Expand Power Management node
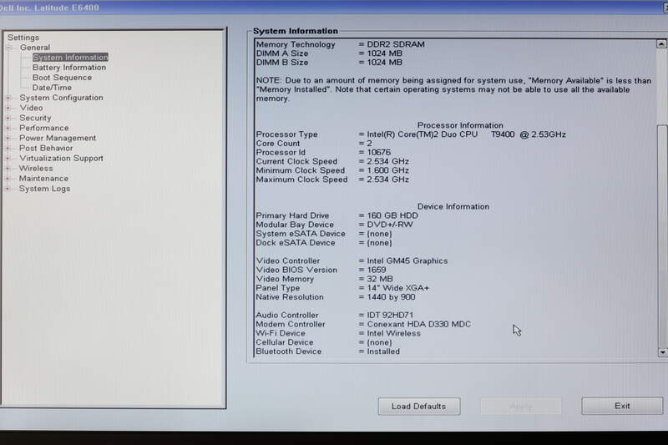Image resolution: width=668 pixels, height=445 pixels. click(8, 138)
